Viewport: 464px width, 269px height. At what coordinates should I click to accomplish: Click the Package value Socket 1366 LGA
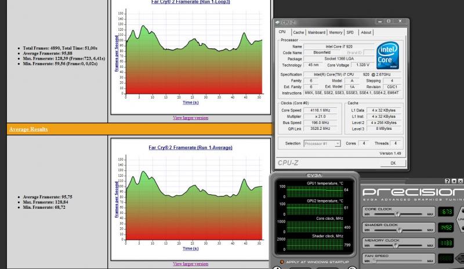(x=339, y=59)
